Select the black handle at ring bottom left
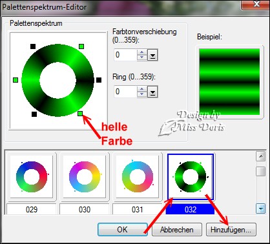270x244 pixels. pyautogui.click(x=34, y=114)
